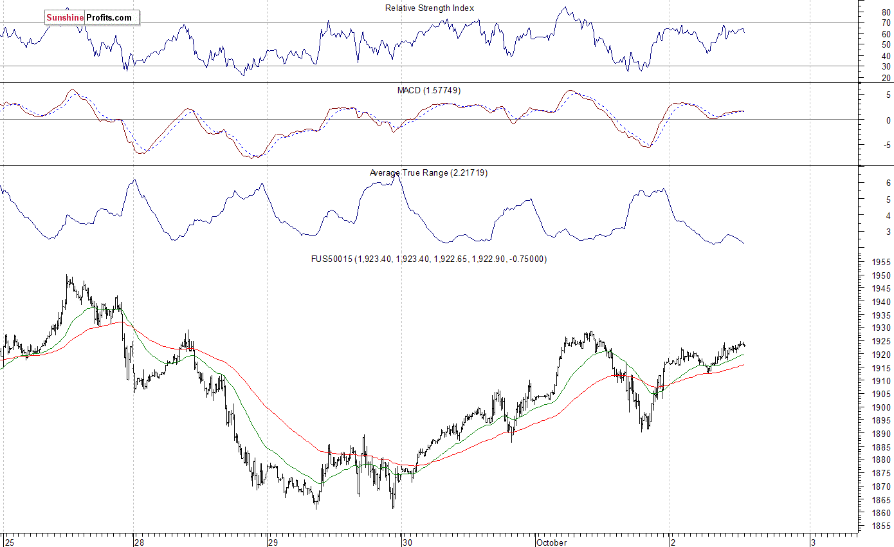Viewport: 894px width, 547px height.
Task: Click the 1910 price scale label
Action: pyautogui.click(x=882, y=381)
